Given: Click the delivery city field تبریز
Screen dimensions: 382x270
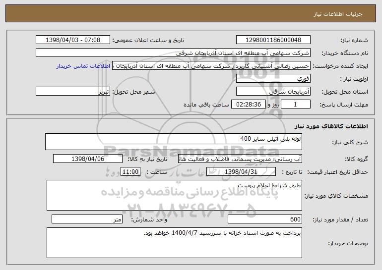Looking at the screenshot, I should pos(73,91).
